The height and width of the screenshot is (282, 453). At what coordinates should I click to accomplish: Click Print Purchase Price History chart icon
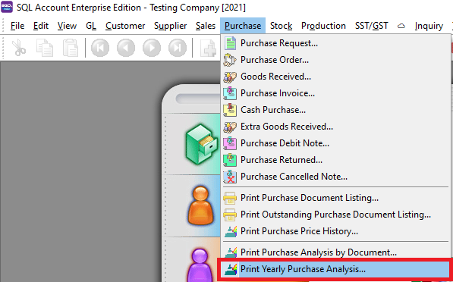coord(231,231)
